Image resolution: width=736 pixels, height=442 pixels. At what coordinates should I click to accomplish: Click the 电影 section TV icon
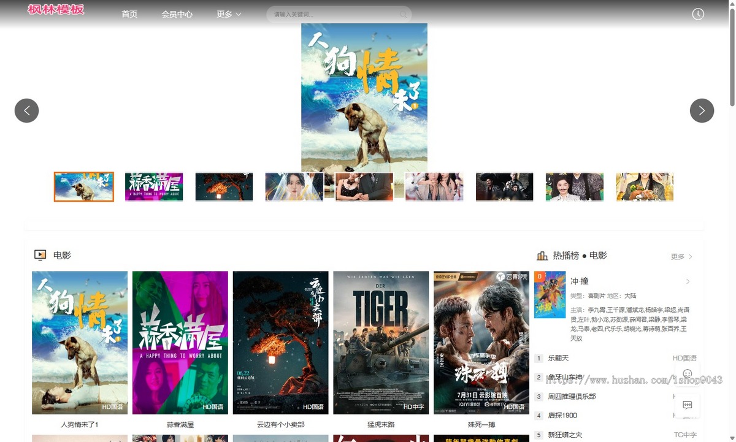(40, 256)
